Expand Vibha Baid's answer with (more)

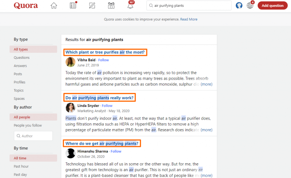[x=207, y=84]
